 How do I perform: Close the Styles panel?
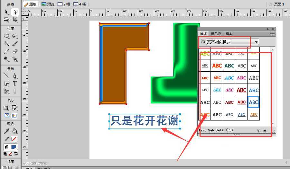[273, 29]
